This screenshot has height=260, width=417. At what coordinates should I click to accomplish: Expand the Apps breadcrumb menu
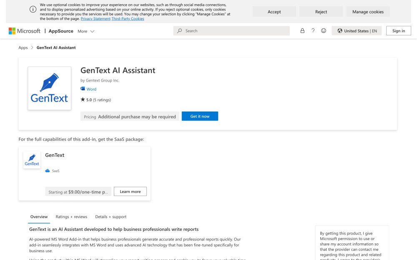click(23, 47)
